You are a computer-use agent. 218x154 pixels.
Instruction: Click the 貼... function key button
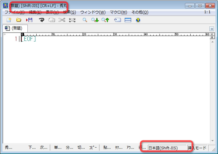point(107,147)
